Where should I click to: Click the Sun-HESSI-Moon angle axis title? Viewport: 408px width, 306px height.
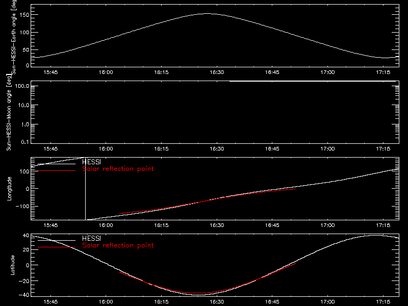tap(9, 112)
